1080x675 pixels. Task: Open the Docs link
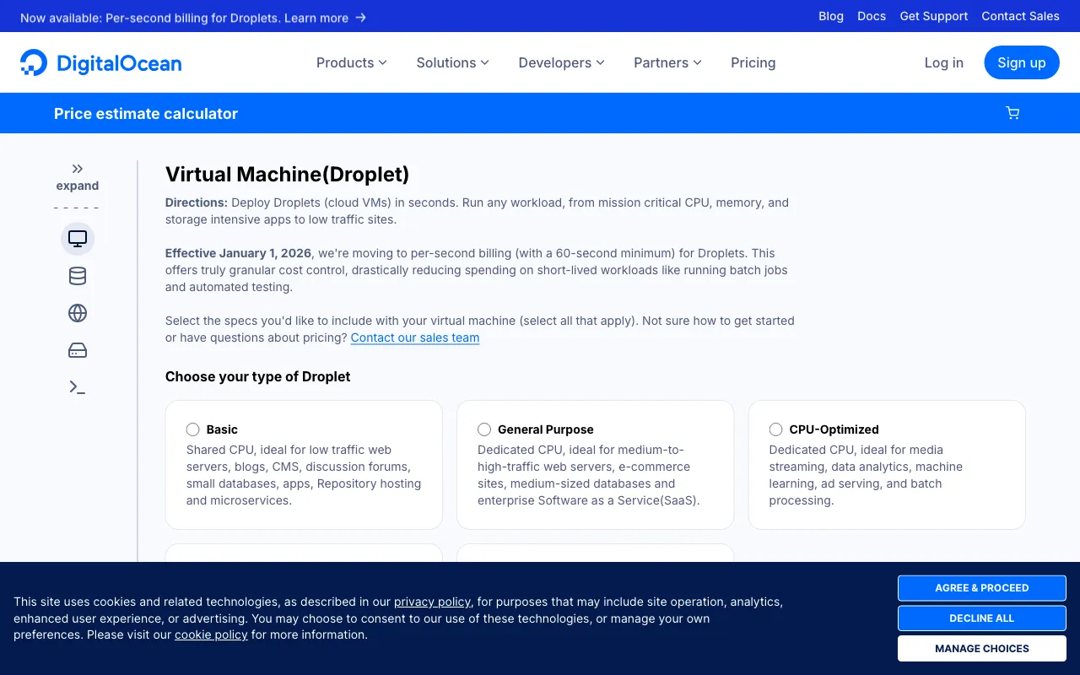[872, 16]
